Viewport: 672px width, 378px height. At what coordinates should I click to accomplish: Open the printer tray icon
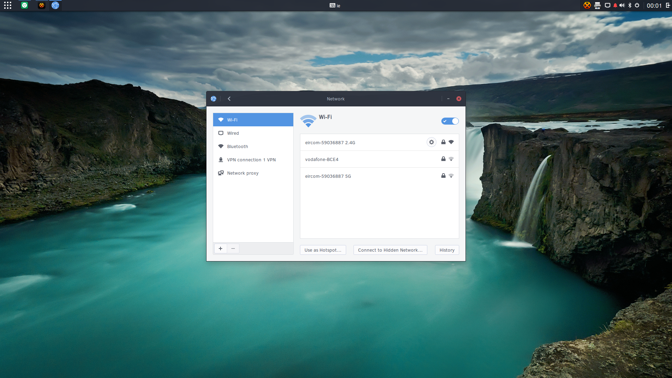(x=597, y=5)
